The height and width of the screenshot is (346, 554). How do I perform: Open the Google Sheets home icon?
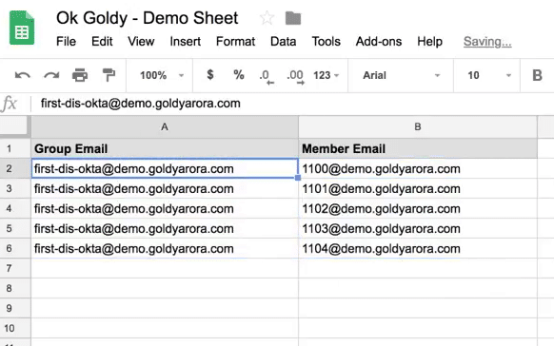tap(22, 28)
